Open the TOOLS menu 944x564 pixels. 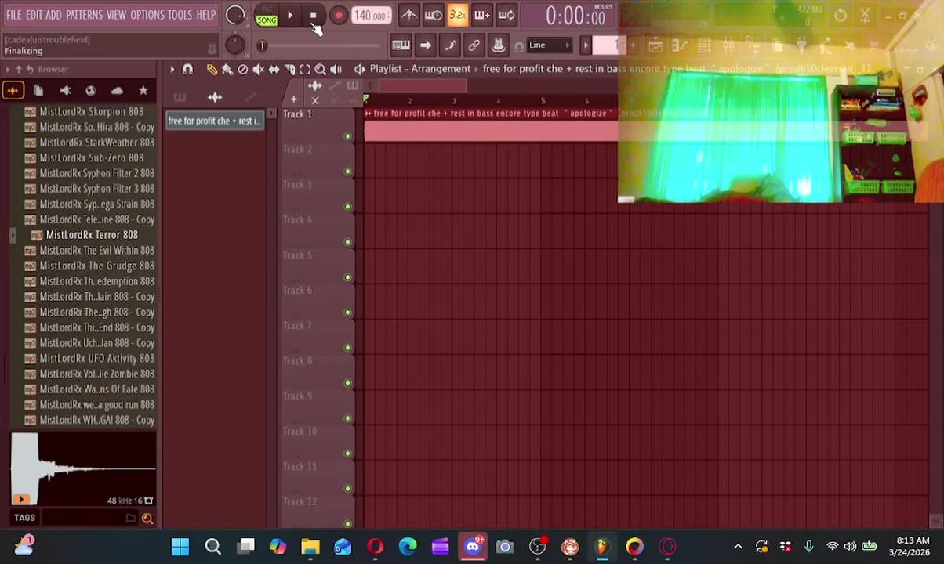[x=180, y=15]
